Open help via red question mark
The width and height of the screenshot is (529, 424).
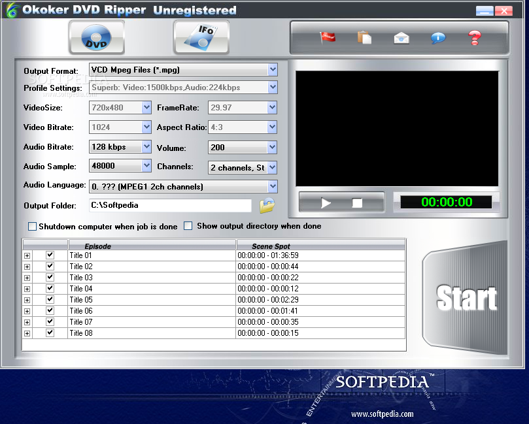pos(475,37)
